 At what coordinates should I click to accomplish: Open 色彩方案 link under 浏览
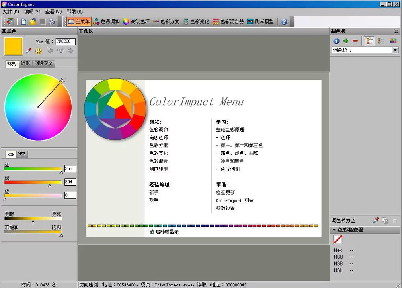159,145
